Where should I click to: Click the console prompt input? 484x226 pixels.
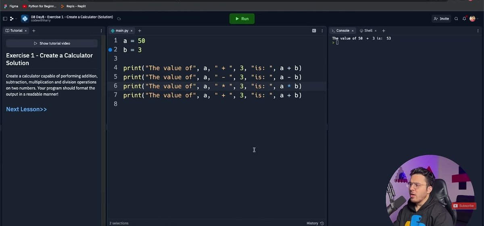coord(337,42)
